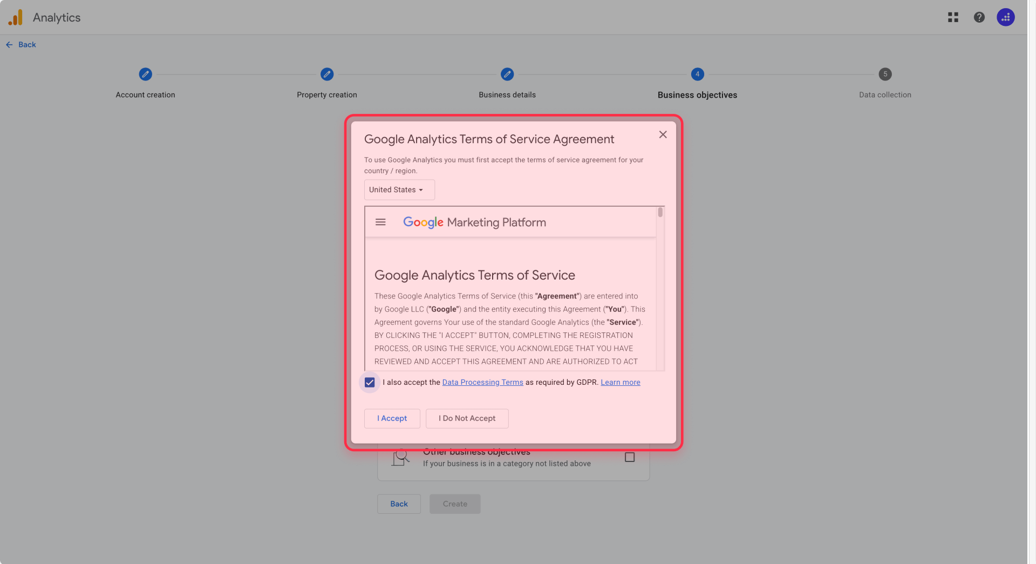The image size is (1036, 564).
Task: Open the hamburger menu inside the terms viewer
Action: (380, 222)
